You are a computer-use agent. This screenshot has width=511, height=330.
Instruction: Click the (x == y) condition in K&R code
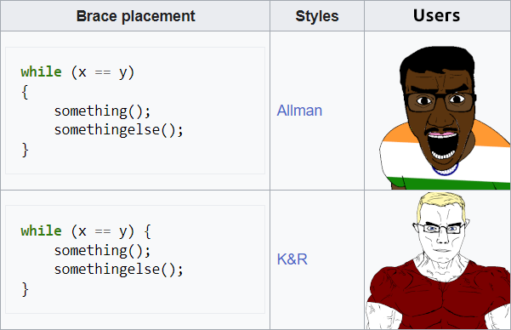[103, 231]
